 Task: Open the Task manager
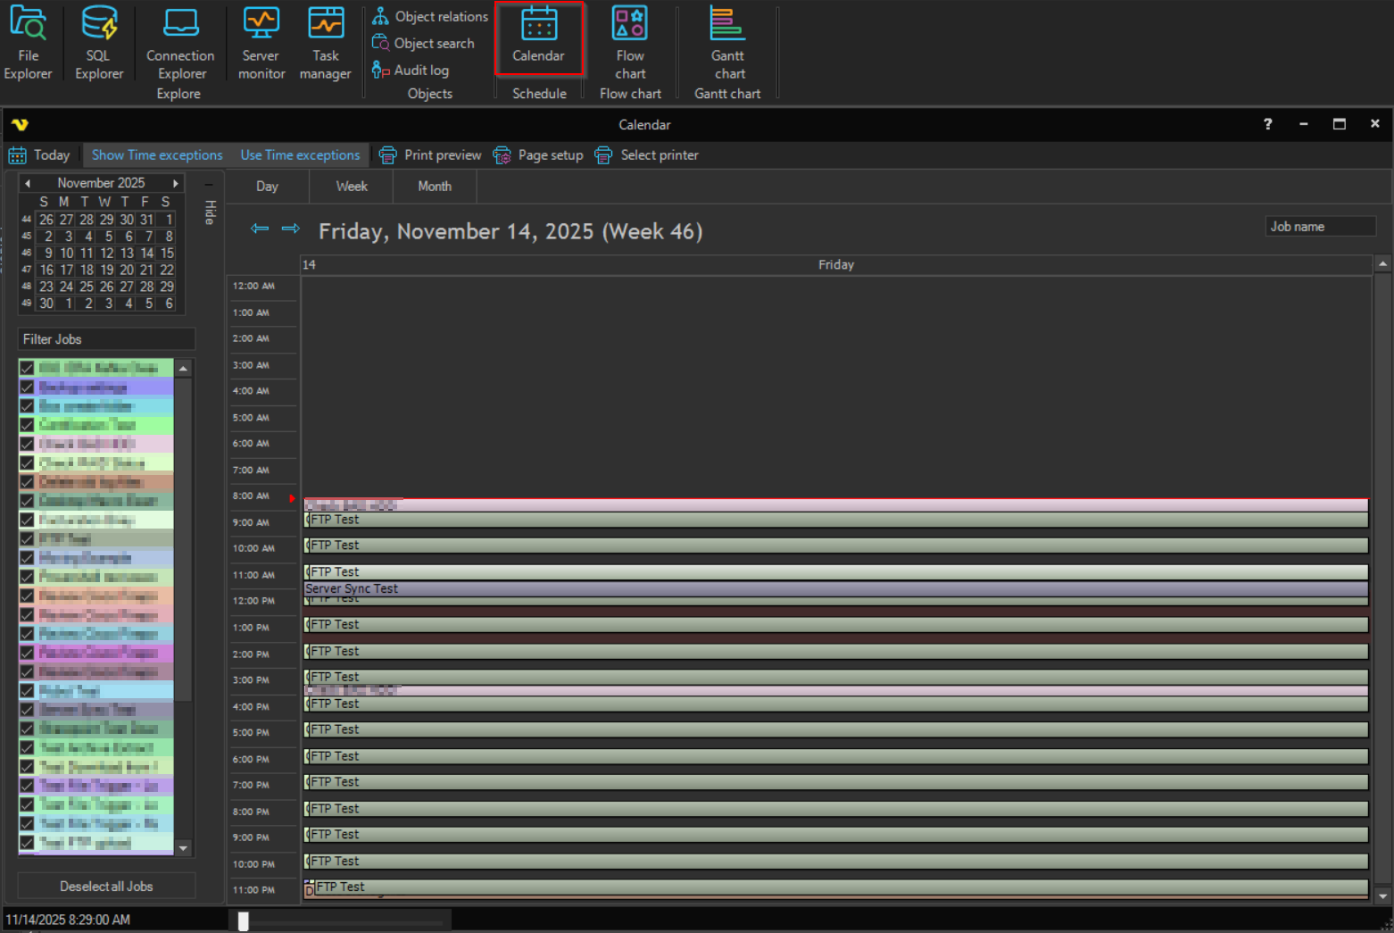(326, 43)
